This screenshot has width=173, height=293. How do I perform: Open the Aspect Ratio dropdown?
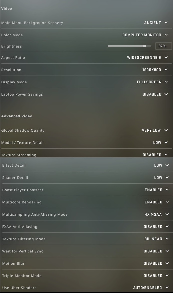coord(147,58)
